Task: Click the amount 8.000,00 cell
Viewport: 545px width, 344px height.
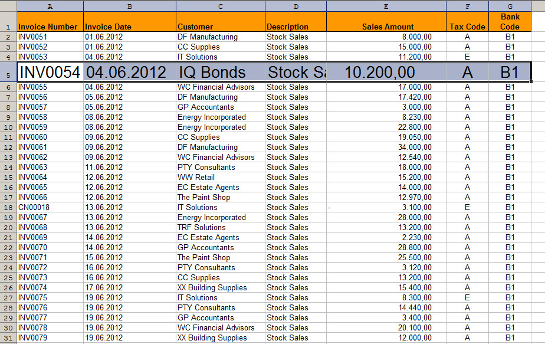Action: tap(386, 37)
